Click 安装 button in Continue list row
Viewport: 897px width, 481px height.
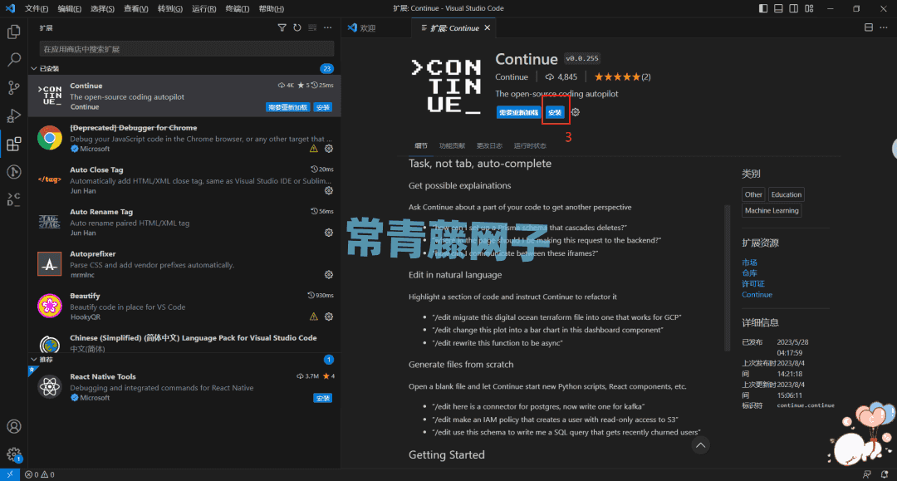click(x=322, y=107)
